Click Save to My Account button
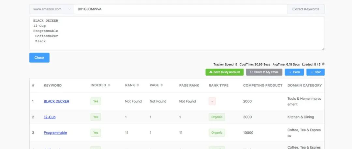The width and height of the screenshot is (352, 149). point(225,72)
